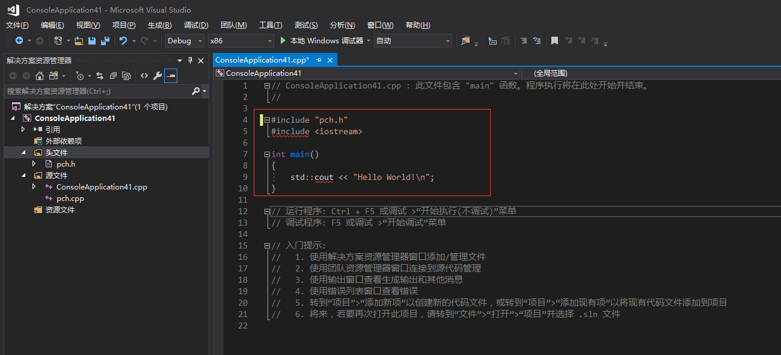Select the Home icon in Solution Explorer
The width and height of the screenshot is (781, 355).
pyautogui.click(x=39, y=76)
